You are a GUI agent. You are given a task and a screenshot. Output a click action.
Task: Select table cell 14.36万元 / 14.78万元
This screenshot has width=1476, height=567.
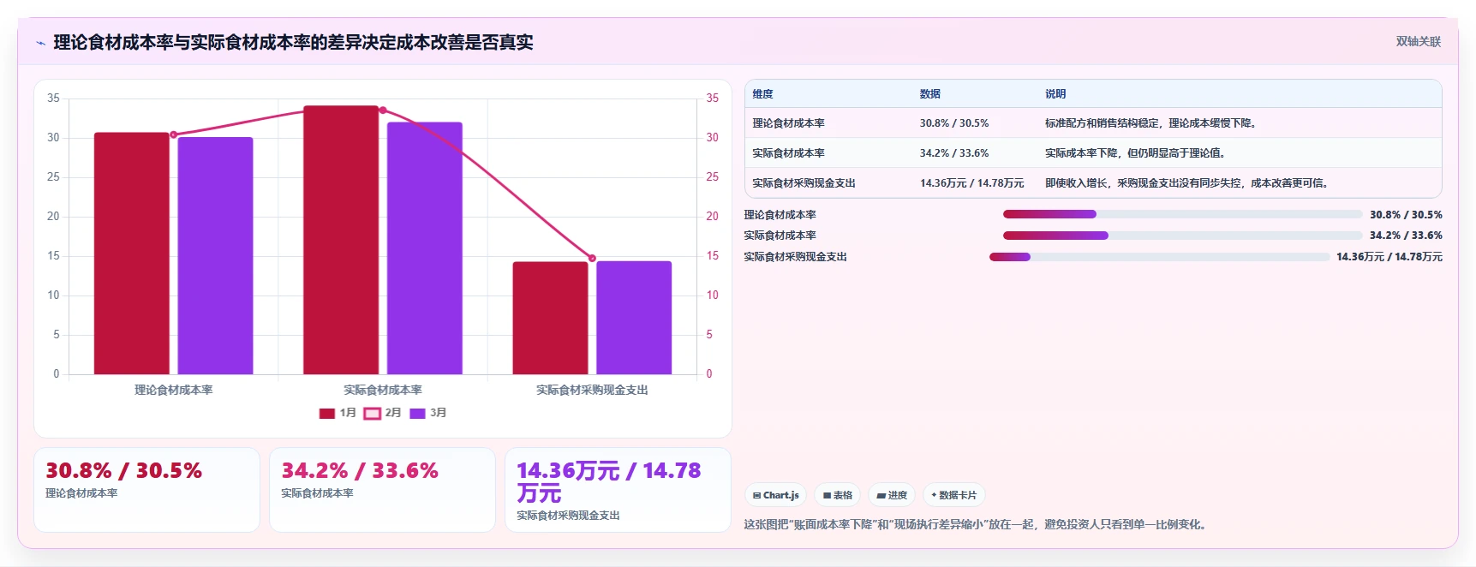[972, 183]
